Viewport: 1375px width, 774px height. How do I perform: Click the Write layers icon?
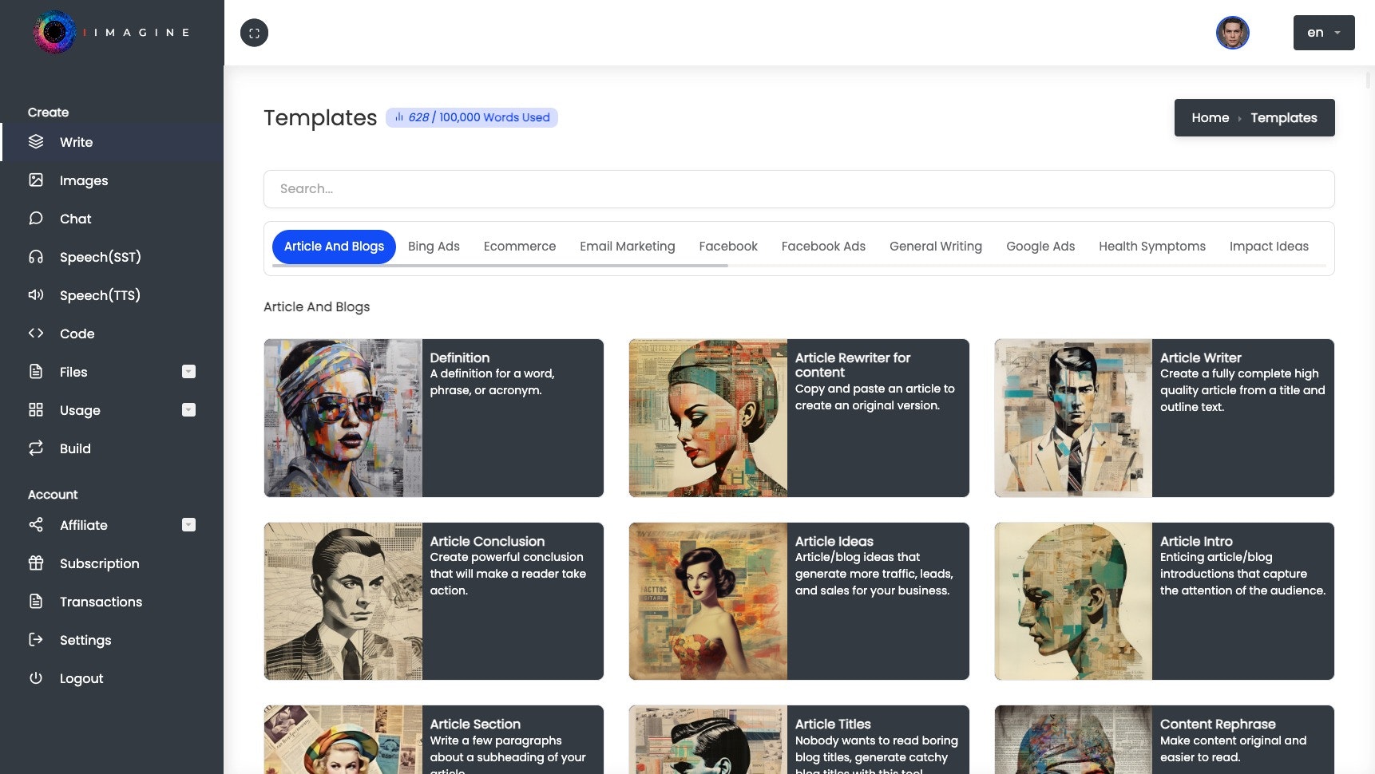36,142
